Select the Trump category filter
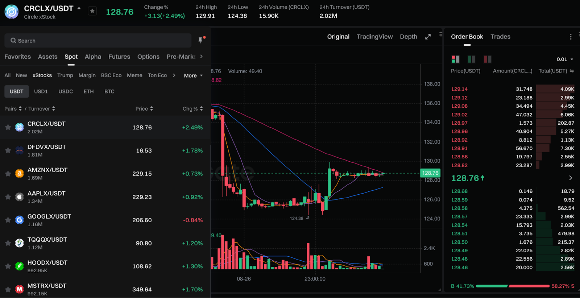580x298 pixels. [65, 75]
